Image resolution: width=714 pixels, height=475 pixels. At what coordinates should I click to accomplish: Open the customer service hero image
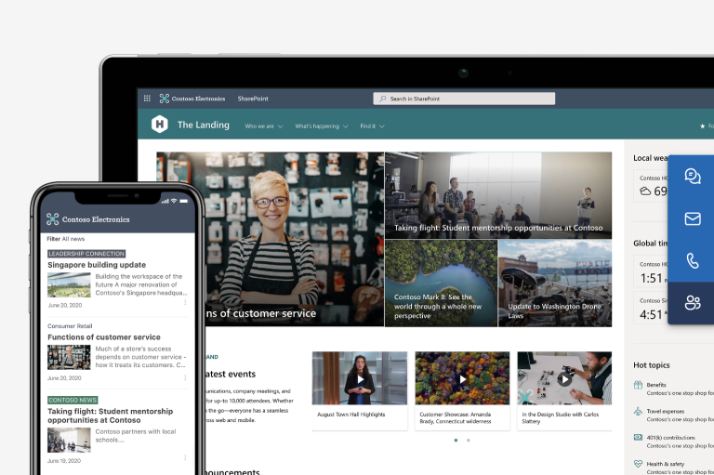(x=291, y=239)
